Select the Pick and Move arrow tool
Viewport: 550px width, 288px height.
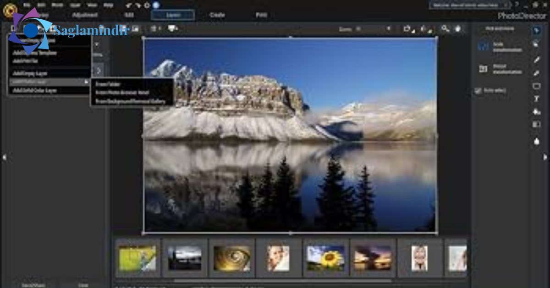(536, 31)
